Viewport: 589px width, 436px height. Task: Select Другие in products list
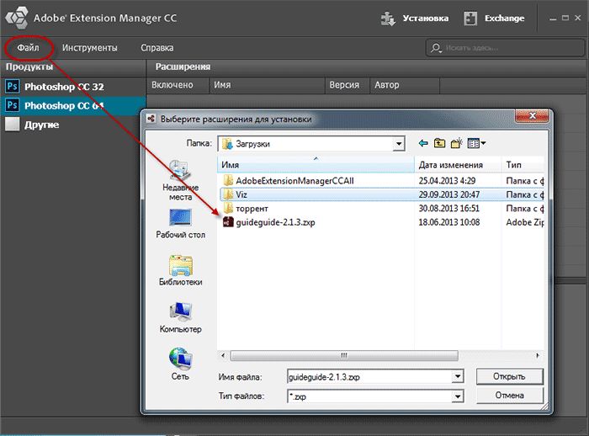73,125
